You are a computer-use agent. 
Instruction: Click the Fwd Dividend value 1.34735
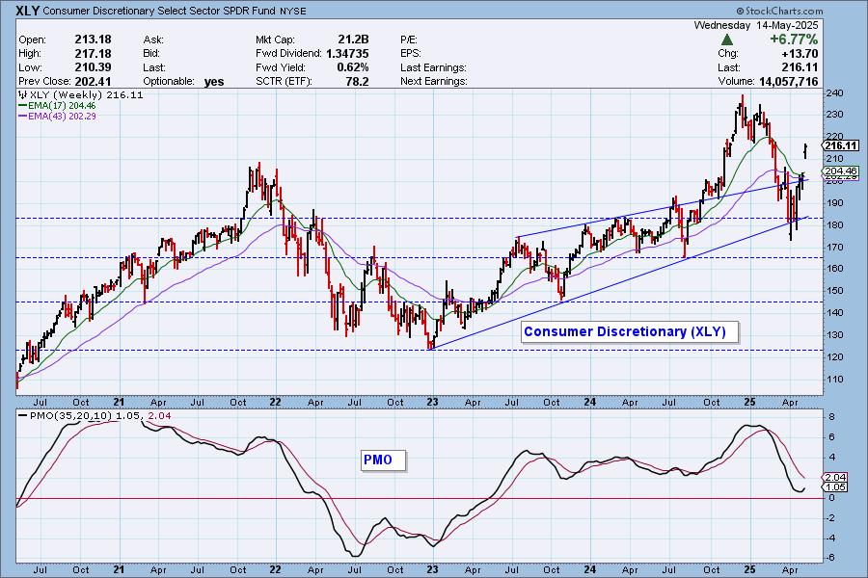[347, 54]
